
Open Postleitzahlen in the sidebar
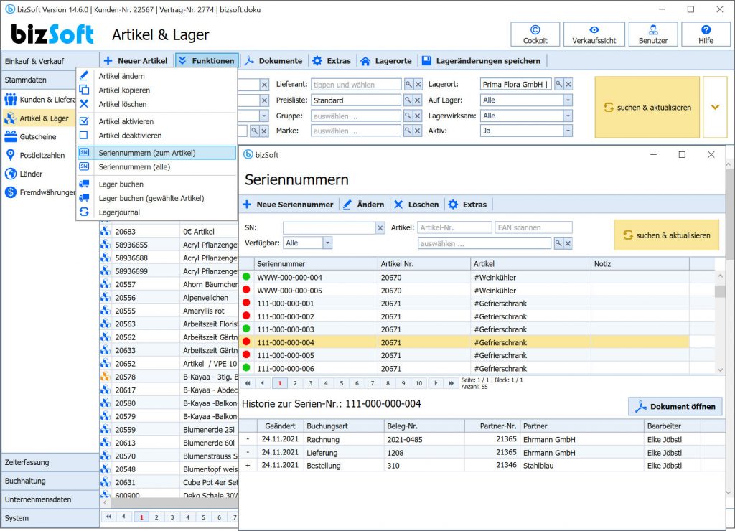click(x=39, y=155)
